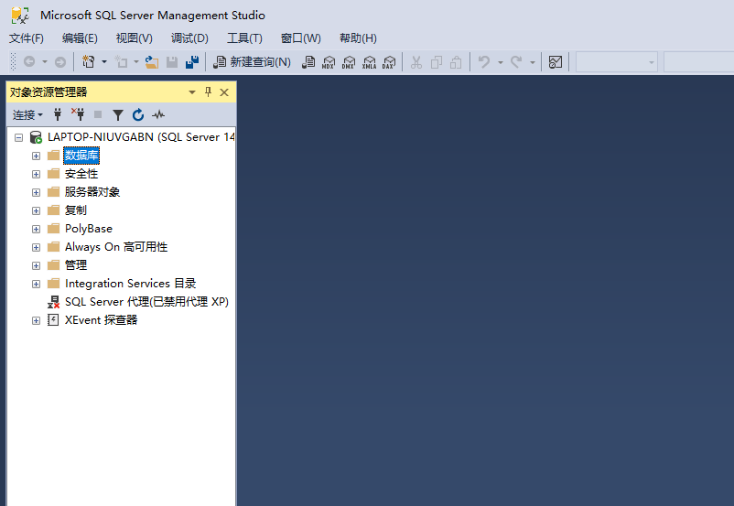Open the Redo history dropdown arrow
Viewport: 734px width, 506px height.
(533, 62)
